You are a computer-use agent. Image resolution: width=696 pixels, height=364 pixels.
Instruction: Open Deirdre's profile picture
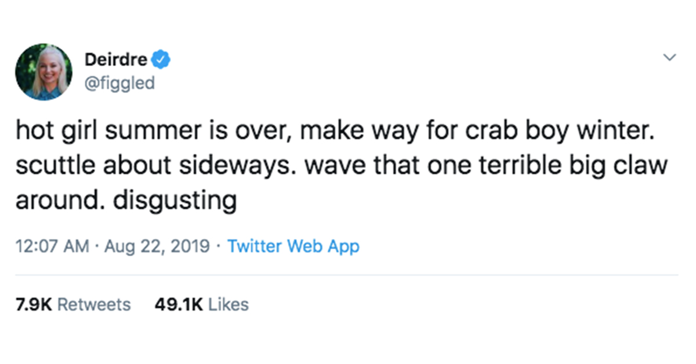(x=44, y=72)
